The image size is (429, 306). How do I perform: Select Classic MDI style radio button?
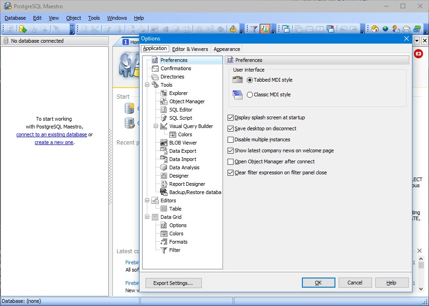click(x=250, y=95)
